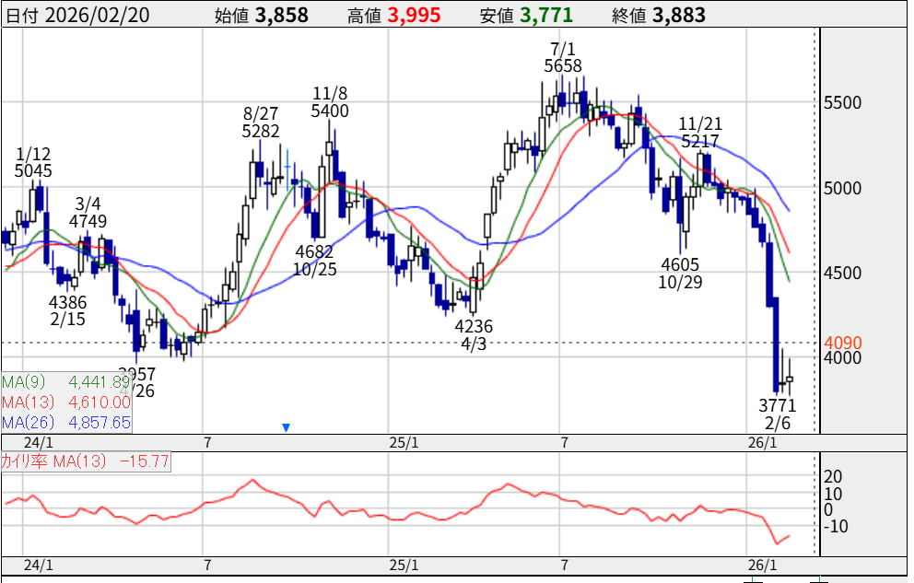Click the 終値 3,883 close value

(x=658, y=15)
